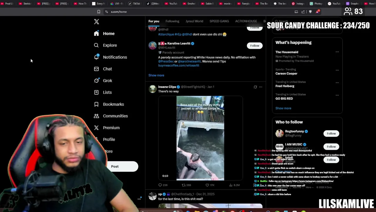Click the Insane Clips verified badge

[178, 87]
